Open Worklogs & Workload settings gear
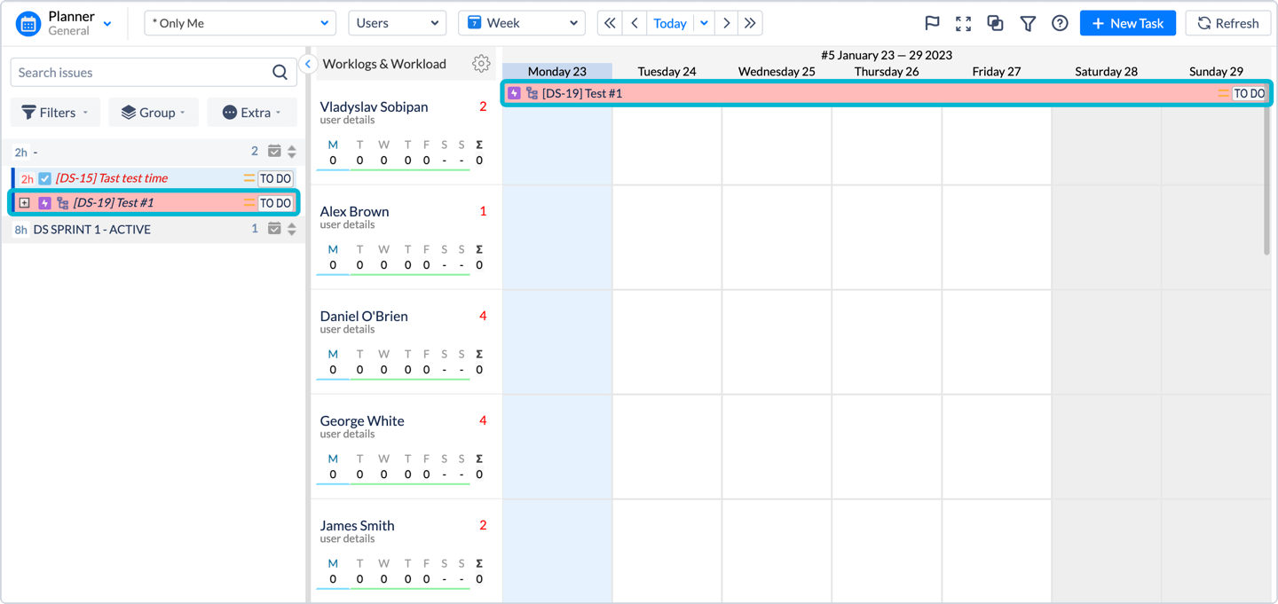 [x=481, y=63]
